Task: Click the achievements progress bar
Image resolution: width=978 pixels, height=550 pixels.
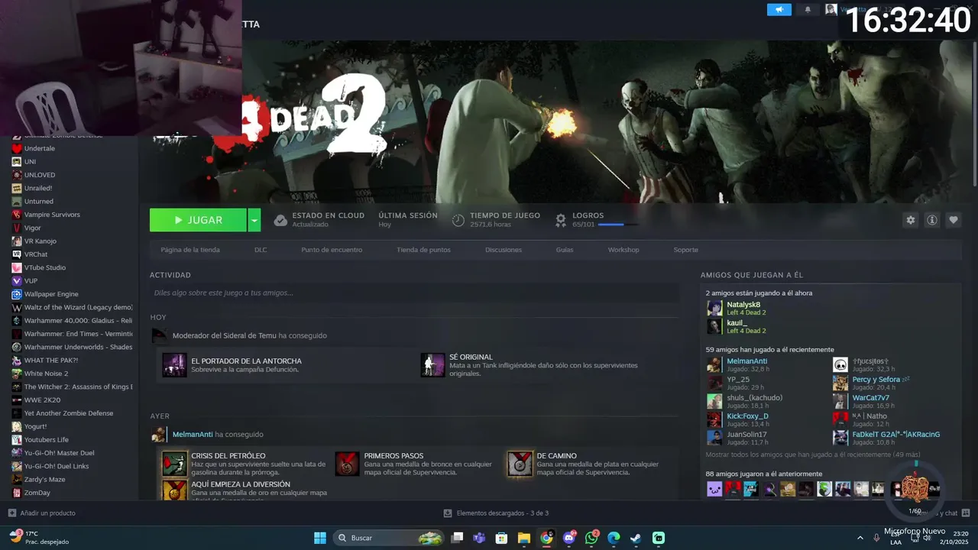Action: click(619, 225)
